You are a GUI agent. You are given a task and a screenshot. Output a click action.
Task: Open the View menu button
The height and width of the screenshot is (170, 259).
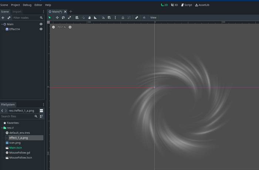pos(153,17)
